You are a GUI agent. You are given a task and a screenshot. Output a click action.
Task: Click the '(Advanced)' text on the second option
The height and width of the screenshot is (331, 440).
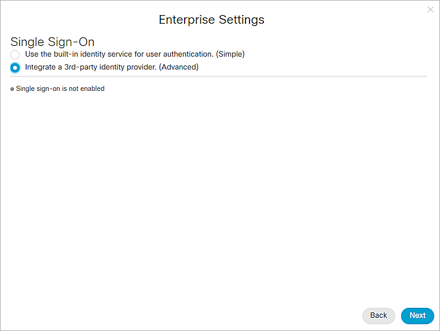(179, 67)
